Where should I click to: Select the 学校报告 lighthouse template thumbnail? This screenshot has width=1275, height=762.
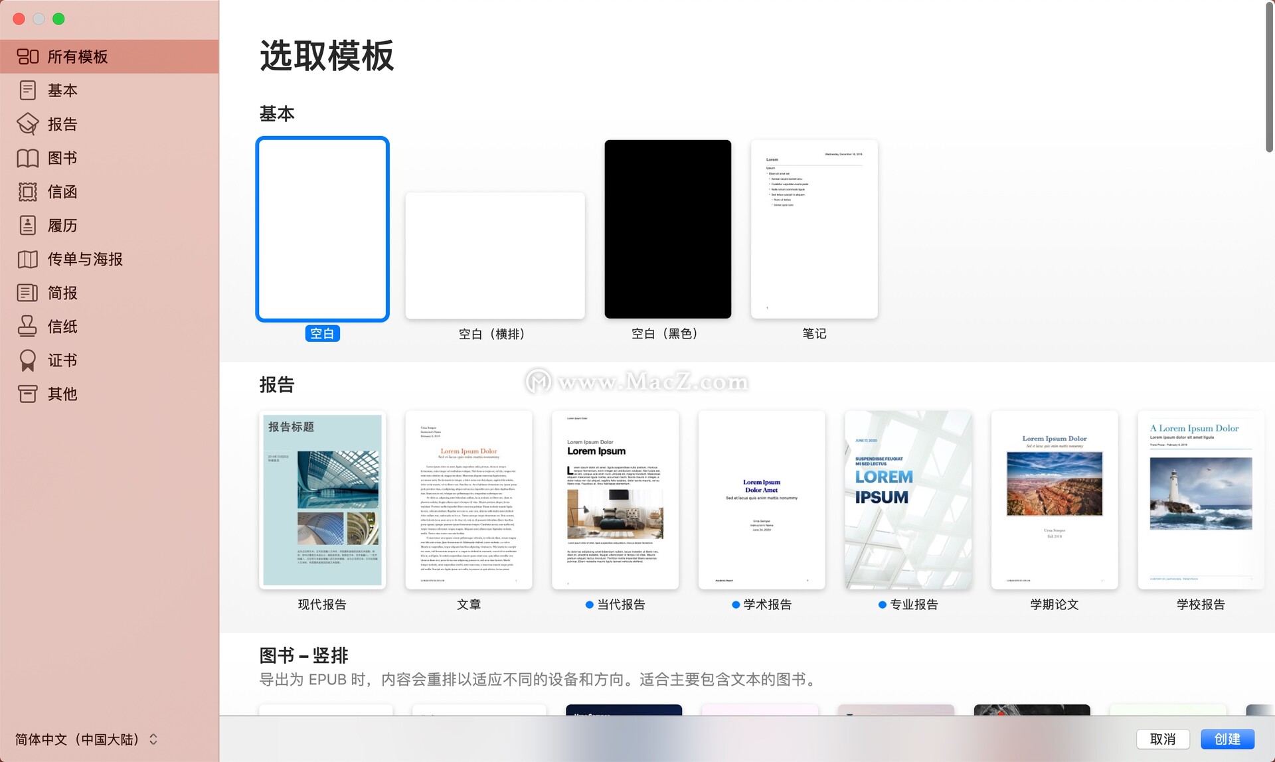pyautogui.click(x=1201, y=500)
